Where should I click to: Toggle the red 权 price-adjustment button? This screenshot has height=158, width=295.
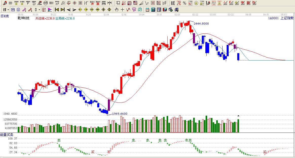44,10
